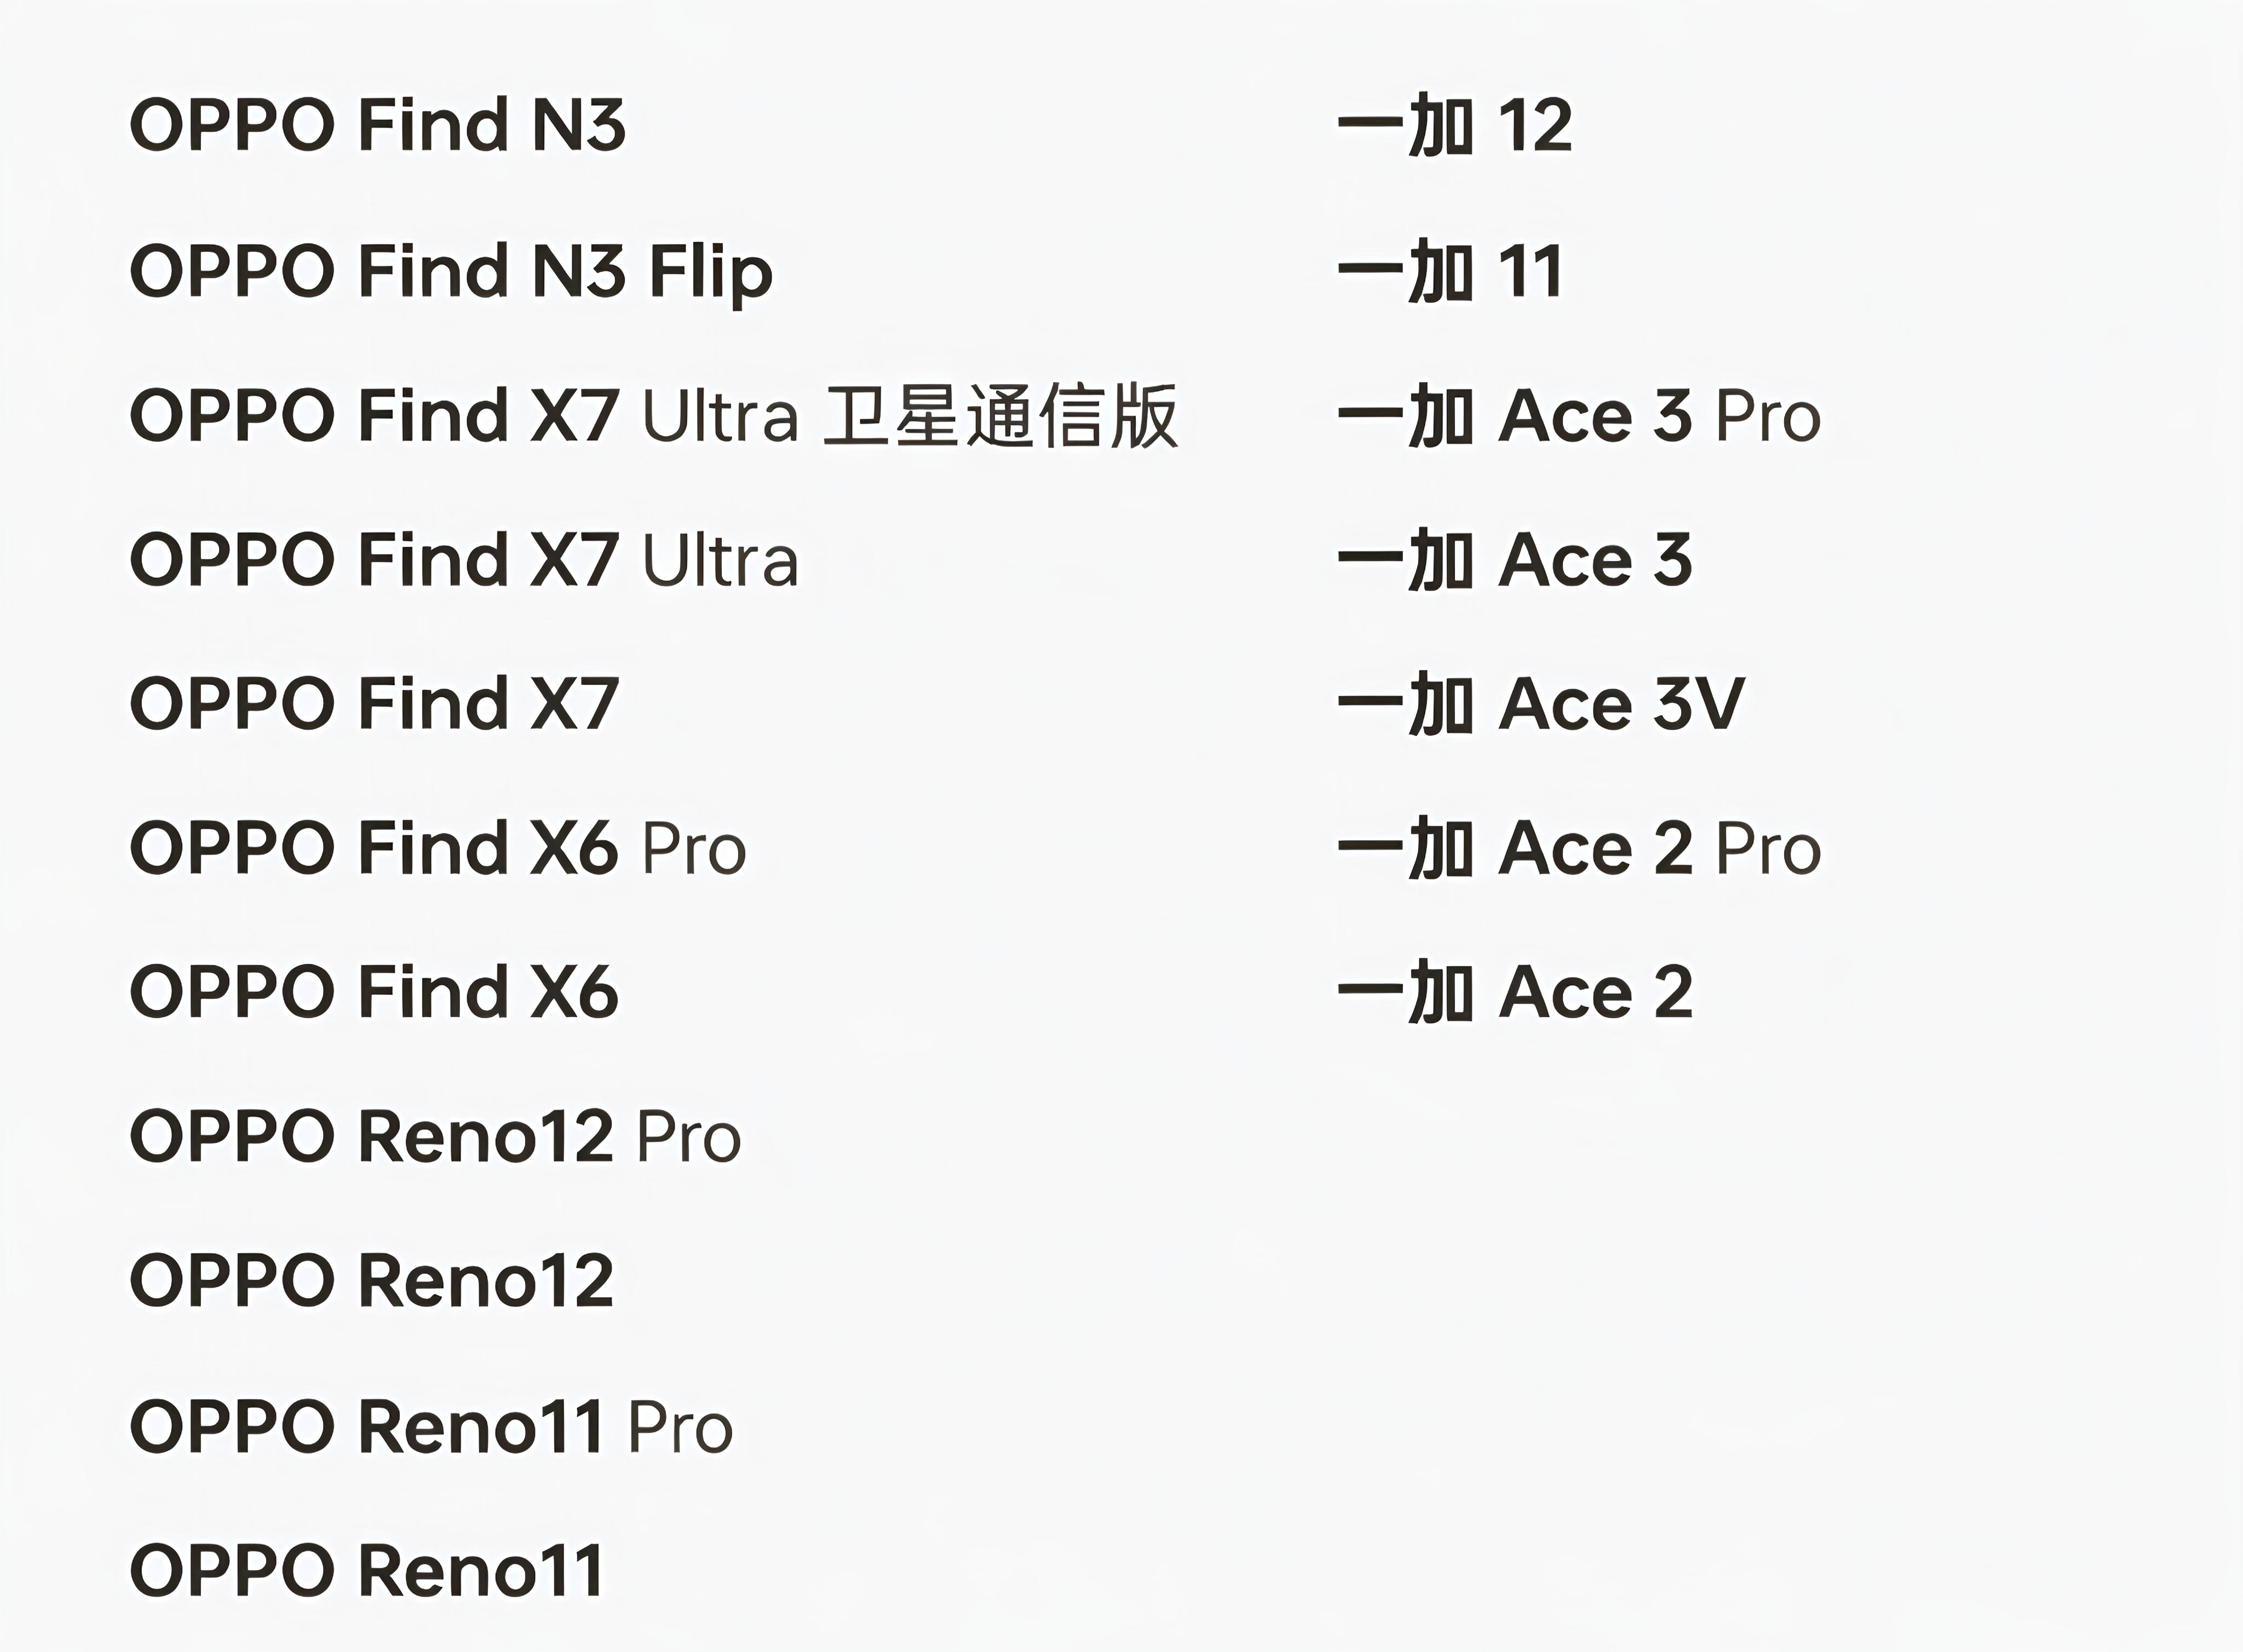The height and width of the screenshot is (1652, 2243).
Task: Choose the plain OPPO Find X7 Ultra entry
Action: point(464,560)
